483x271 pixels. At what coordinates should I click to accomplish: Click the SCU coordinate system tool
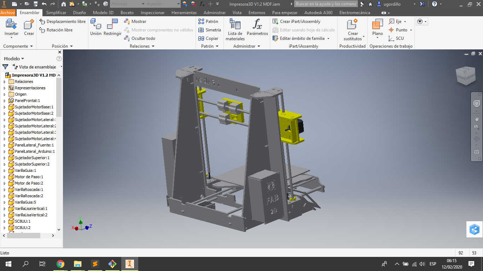[396, 38]
